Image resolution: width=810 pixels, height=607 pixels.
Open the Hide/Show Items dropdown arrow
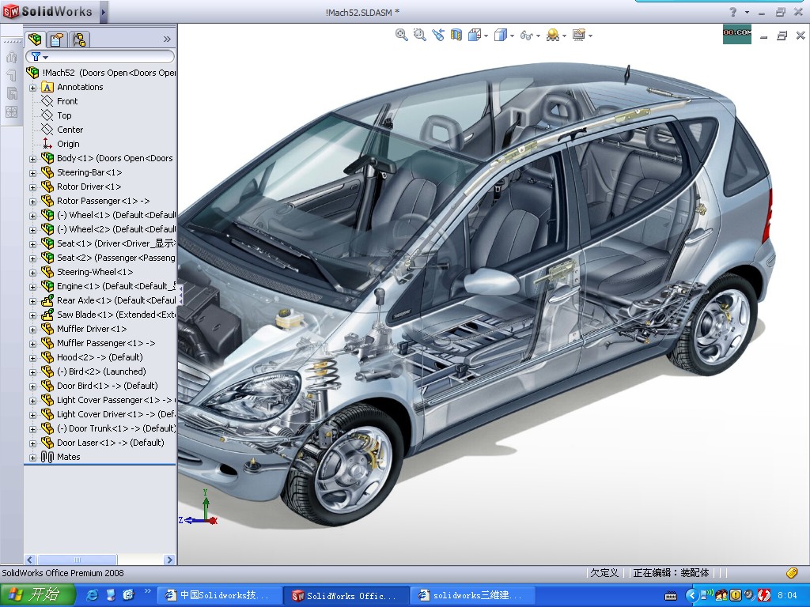(x=538, y=36)
